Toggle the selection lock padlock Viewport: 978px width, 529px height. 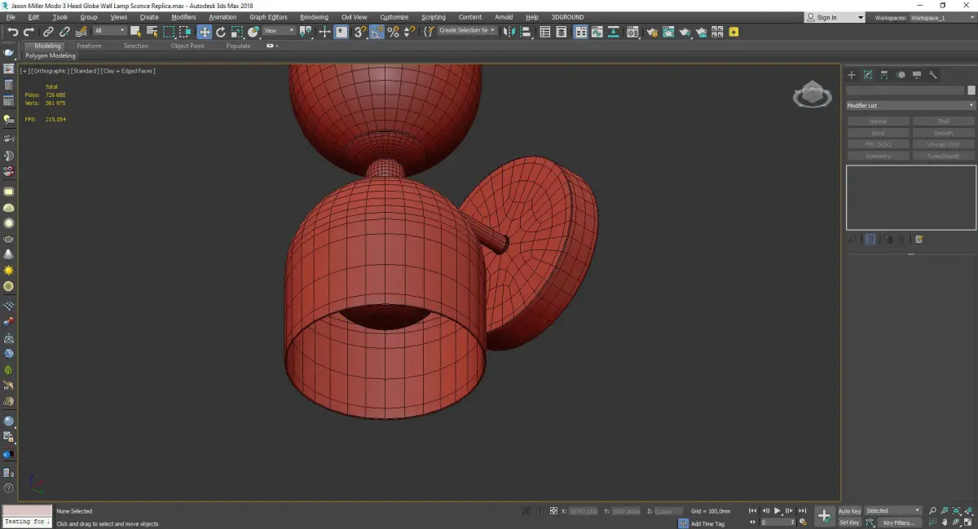[539, 511]
